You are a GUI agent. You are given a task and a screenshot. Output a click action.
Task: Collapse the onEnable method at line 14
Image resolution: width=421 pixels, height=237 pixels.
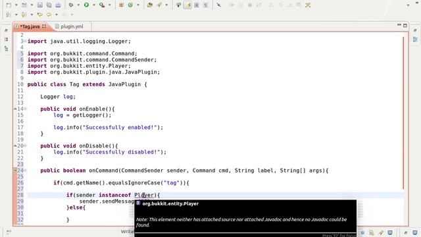[x=25, y=109]
